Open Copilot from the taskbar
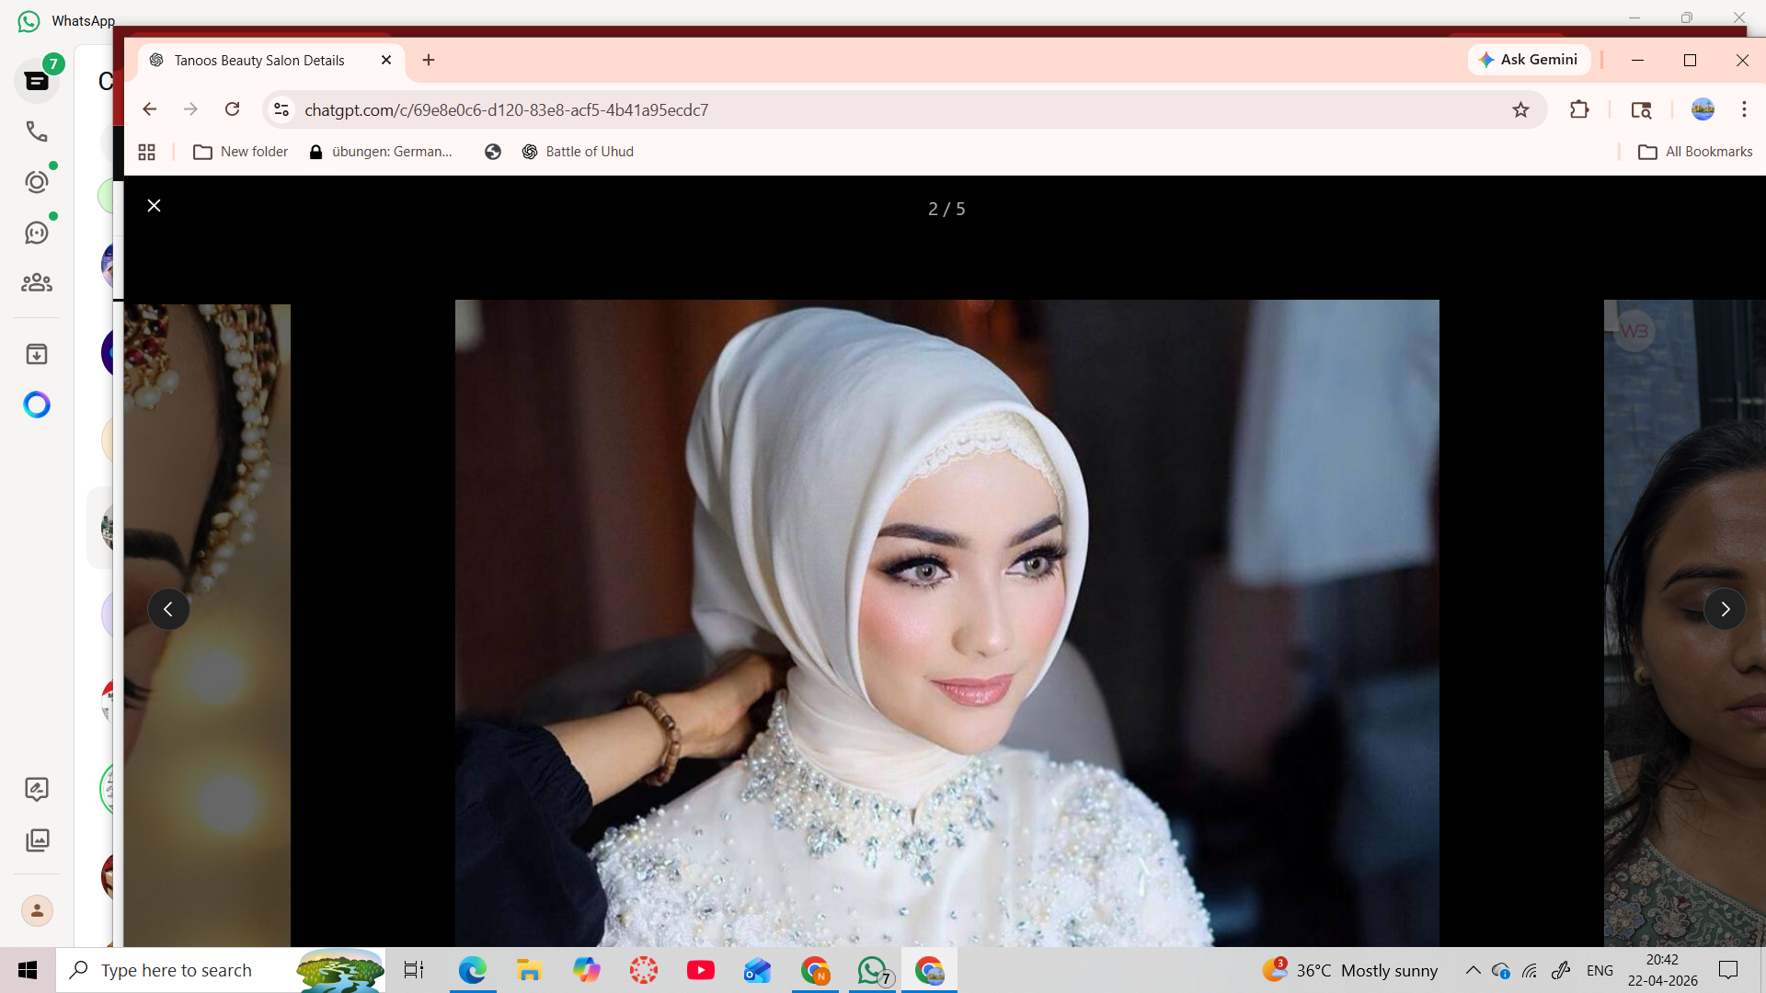1766x993 pixels. click(x=586, y=970)
